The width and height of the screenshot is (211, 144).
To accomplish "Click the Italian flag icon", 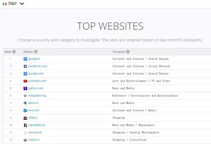I will coord(4,4).
